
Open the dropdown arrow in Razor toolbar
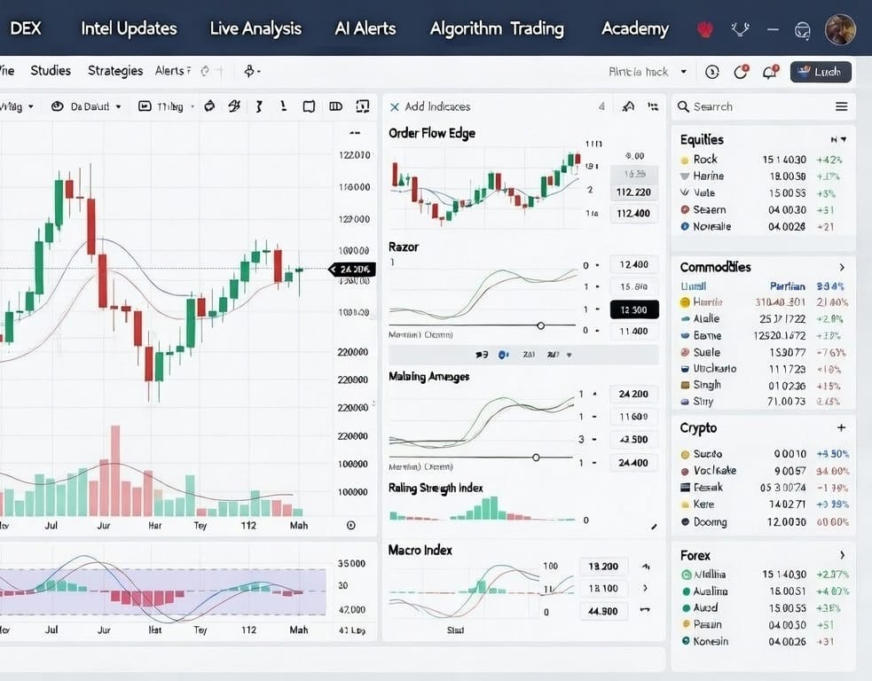click(x=569, y=355)
